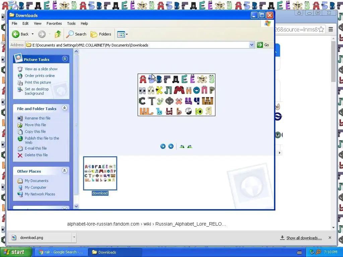
Task: Click the Chrome user profile icon
Action: [299, 13]
